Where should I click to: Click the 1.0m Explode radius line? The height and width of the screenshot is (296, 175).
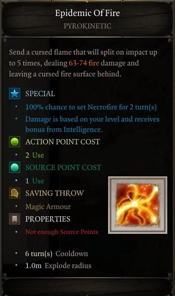58,266
